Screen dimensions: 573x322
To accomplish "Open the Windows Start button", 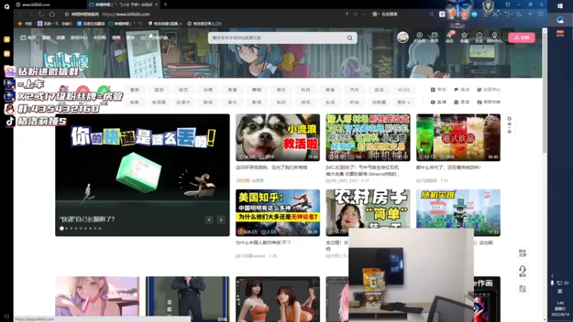I will (x=560, y=6).
